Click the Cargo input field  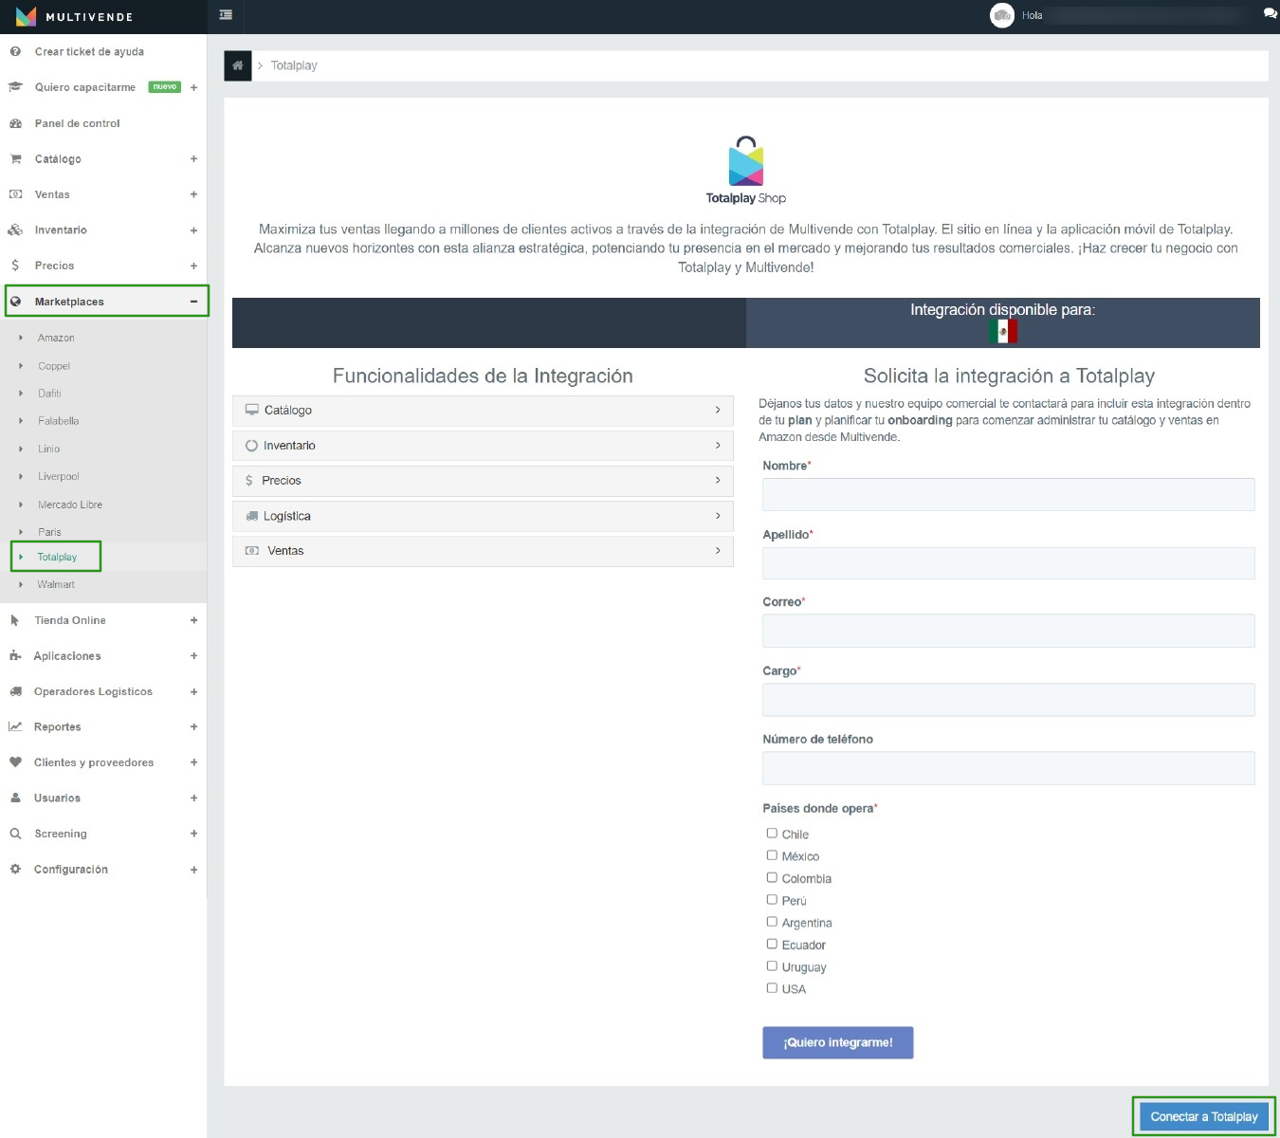click(1009, 700)
